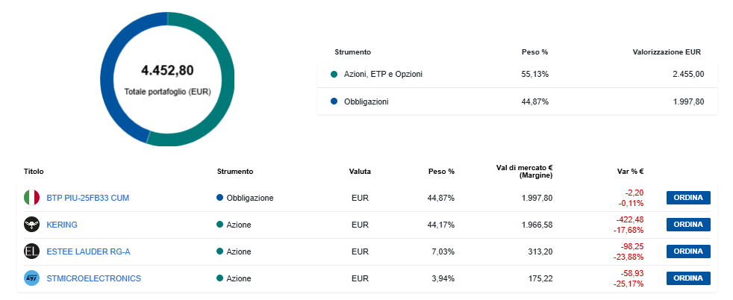Click the Italian flag icon beside BTP
Screen dimensions: 733x300
click(x=31, y=198)
